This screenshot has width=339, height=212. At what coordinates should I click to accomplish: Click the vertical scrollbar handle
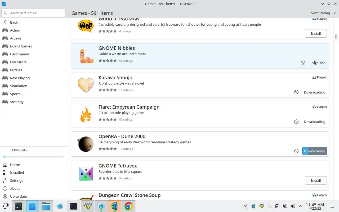[x=336, y=36]
